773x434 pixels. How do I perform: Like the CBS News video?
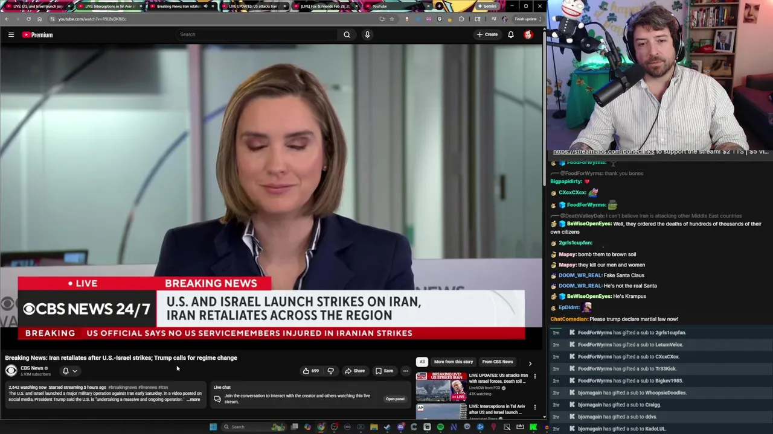[311, 371]
